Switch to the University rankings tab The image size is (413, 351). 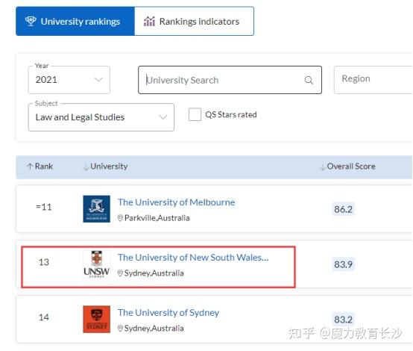(x=75, y=21)
